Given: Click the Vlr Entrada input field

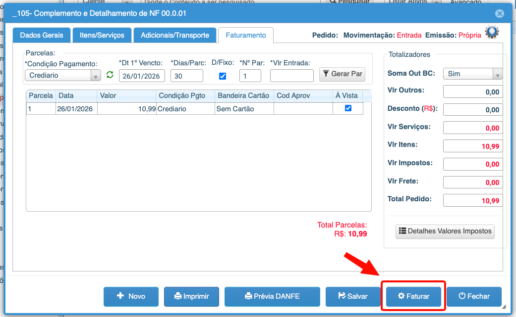Looking at the screenshot, I should pos(291,76).
